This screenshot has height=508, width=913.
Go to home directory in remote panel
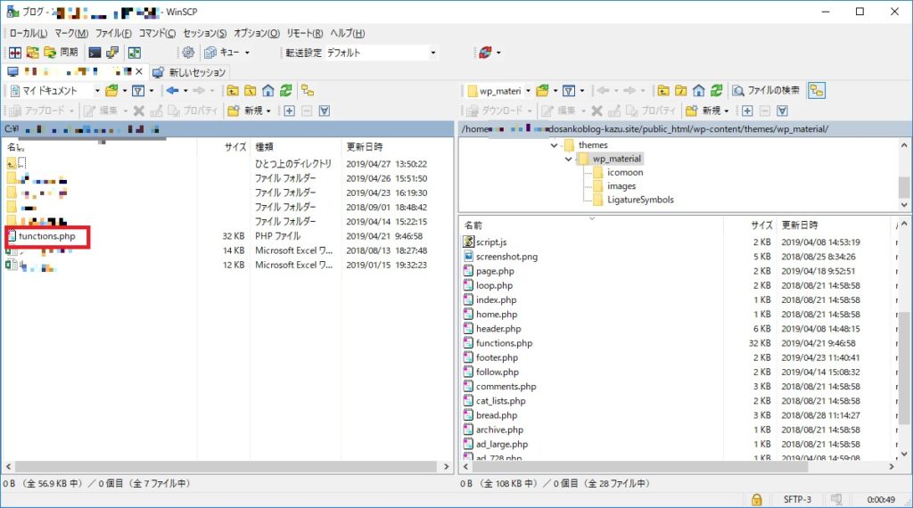tap(699, 91)
